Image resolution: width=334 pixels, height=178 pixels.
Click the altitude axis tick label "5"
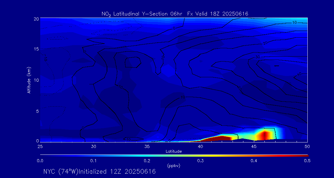[37, 111]
